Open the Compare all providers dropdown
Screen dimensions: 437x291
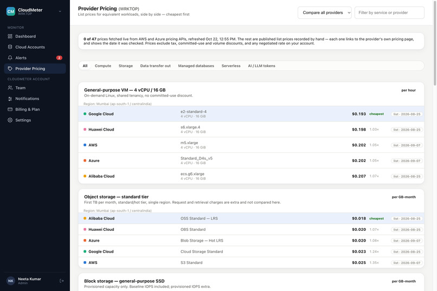324,12
